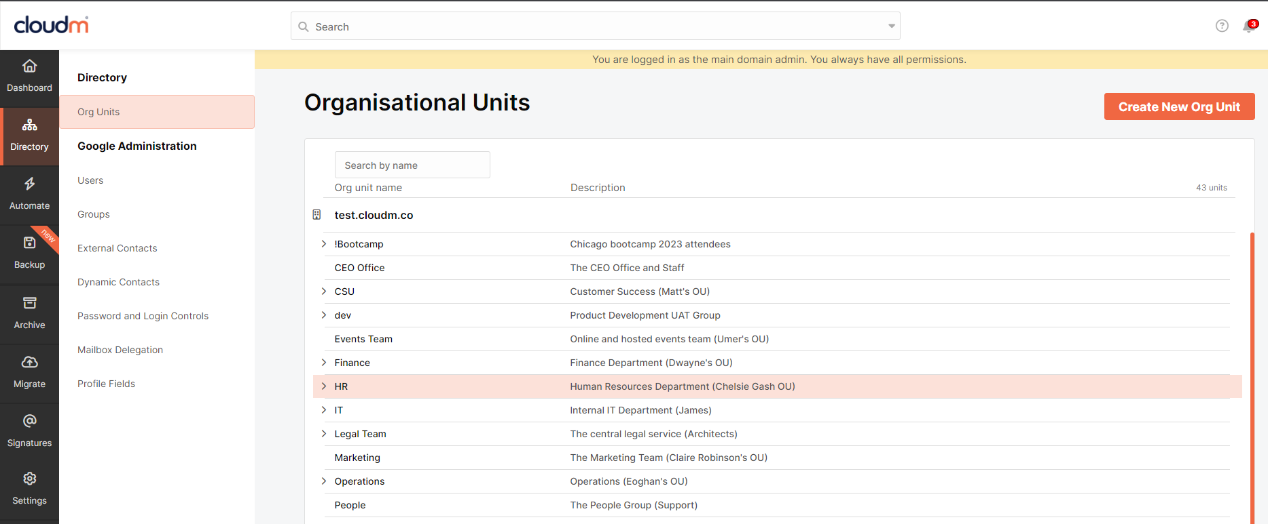Image resolution: width=1268 pixels, height=524 pixels.
Task: Click the HR org unit name
Action: coord(342,386)
